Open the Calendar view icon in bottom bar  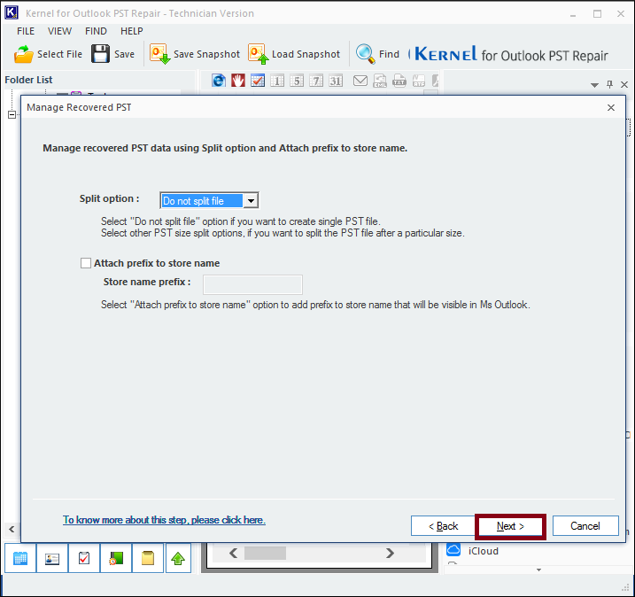tap(20, 559)
